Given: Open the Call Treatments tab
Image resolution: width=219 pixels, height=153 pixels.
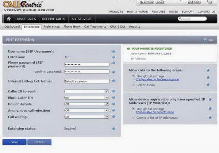Looking at the screenshot, I should tap(95, 27).
